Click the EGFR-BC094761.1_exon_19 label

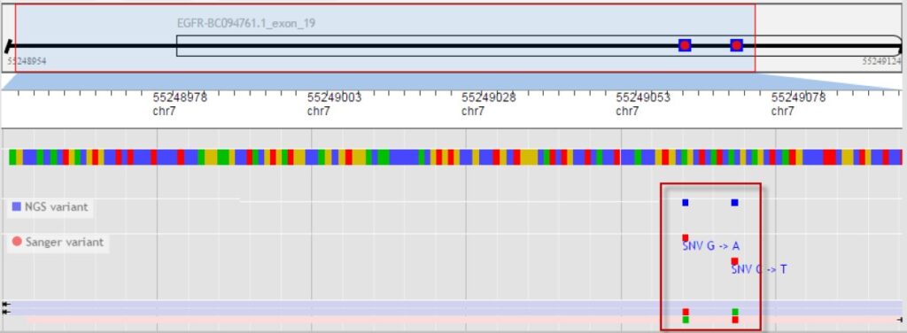(x=246, y=24)
